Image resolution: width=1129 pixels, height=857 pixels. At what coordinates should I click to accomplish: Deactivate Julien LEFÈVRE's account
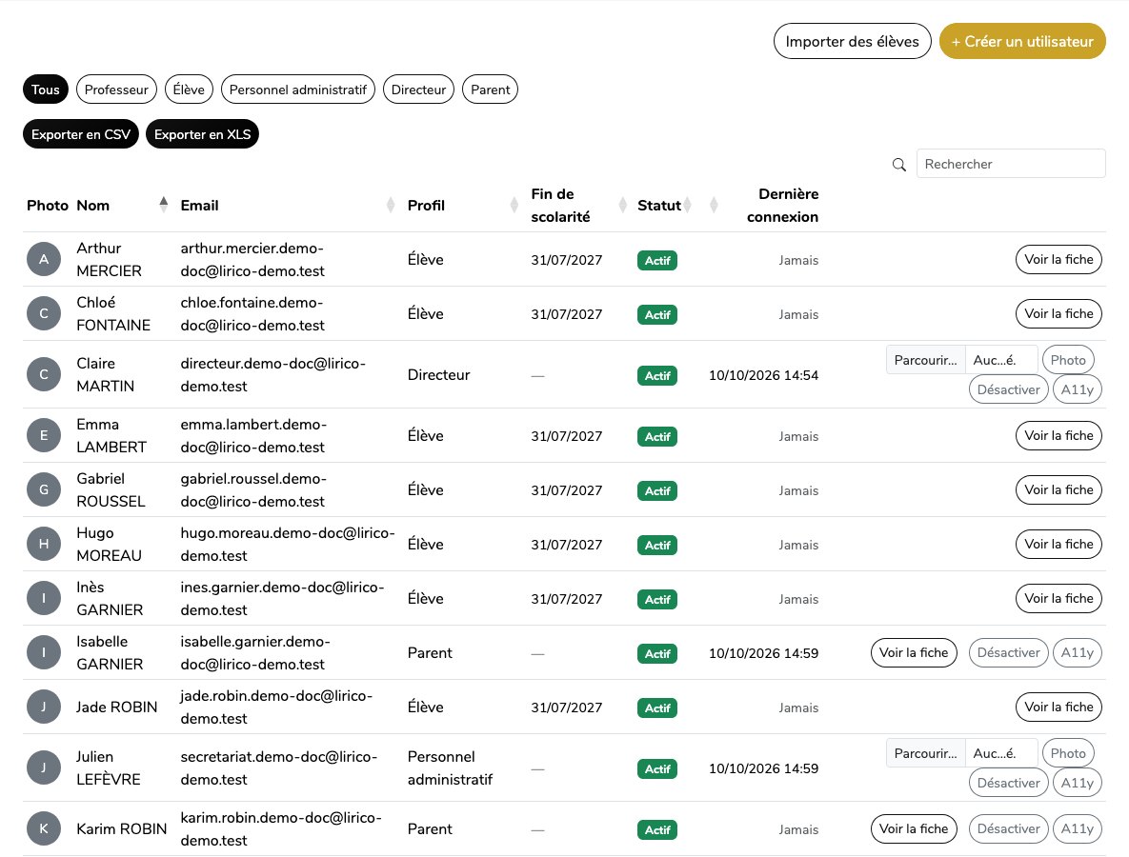[x=1008, y=783]
